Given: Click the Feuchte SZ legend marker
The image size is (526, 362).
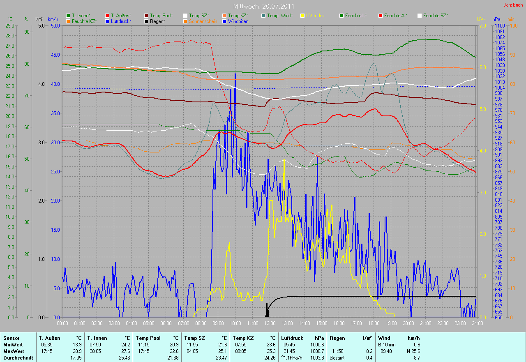Looking at the screenshot, I should (x=420, y=16).
